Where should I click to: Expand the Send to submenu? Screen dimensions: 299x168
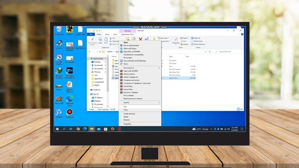[x=140, y=103]
